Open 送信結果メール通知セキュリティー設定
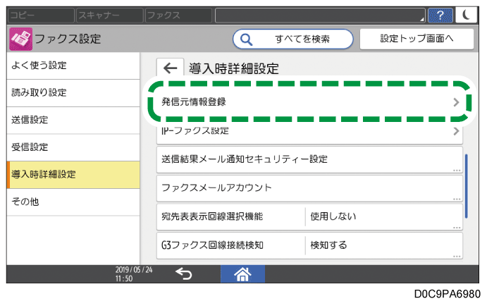The height and width of the screenshot is (301, 487). 309,159
